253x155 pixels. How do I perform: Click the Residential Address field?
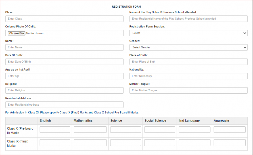coord(64,105)
